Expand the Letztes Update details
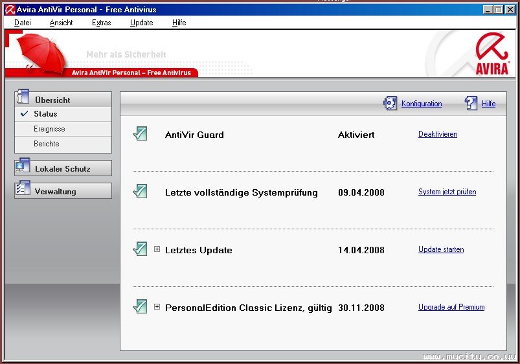Screen dimensions: 520x364 coord(157,249)
